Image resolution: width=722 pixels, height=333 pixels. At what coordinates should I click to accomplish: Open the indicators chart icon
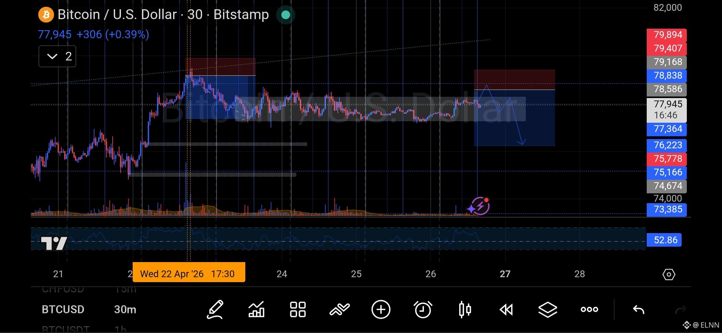click(256, 309)
